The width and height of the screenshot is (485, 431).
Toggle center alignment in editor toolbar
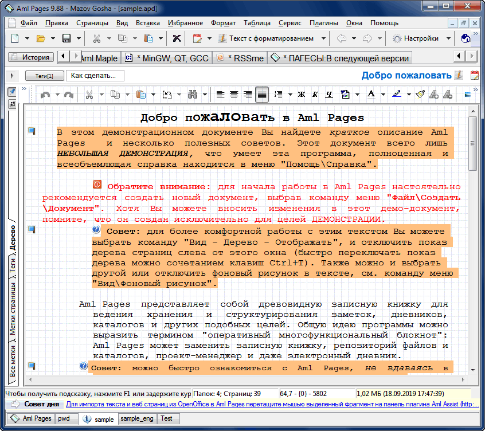click(234, 95)
